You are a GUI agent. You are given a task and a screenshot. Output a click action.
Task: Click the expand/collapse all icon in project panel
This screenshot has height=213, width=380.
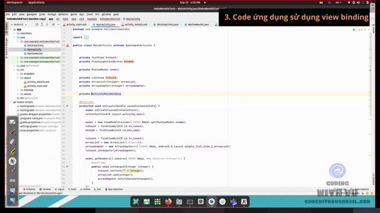pyautogui.click(x=42, y=25)
